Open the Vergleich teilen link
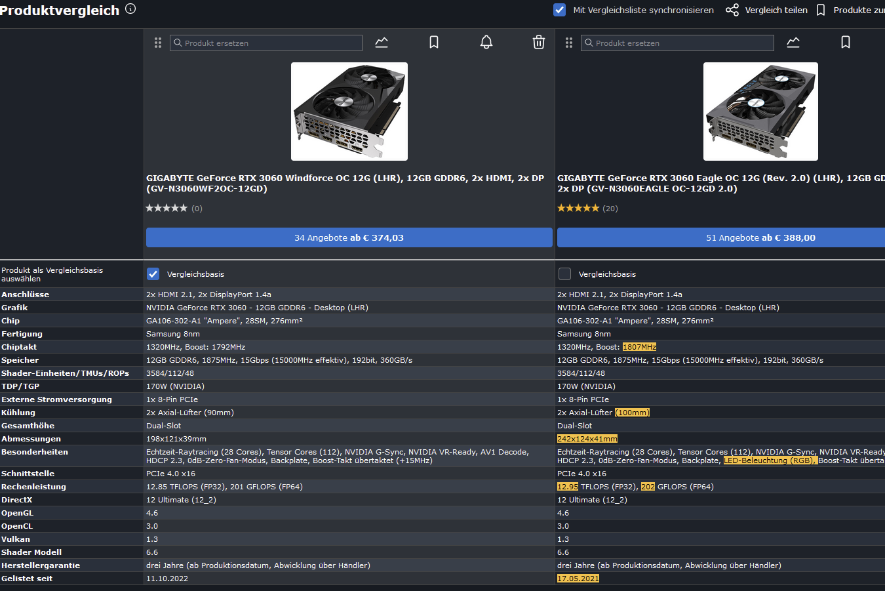Image resolution: width=885 pixels, height=591 pixels. 776,10
